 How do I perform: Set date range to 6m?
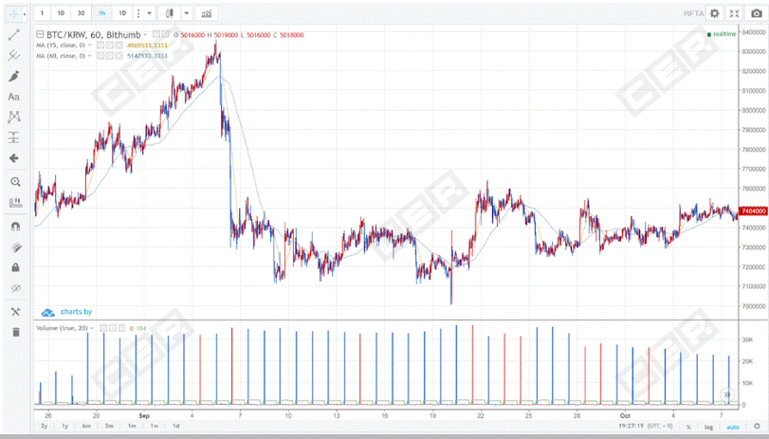click(86, 427)
